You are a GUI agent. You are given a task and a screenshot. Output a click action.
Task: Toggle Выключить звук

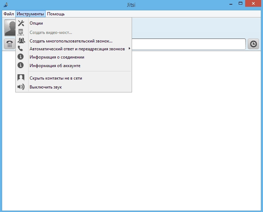pyautogui.click(x=74, y=87)
